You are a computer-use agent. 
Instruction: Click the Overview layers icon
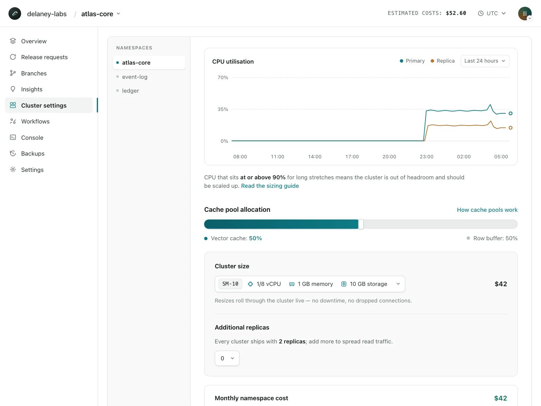[x=13, y=41]
